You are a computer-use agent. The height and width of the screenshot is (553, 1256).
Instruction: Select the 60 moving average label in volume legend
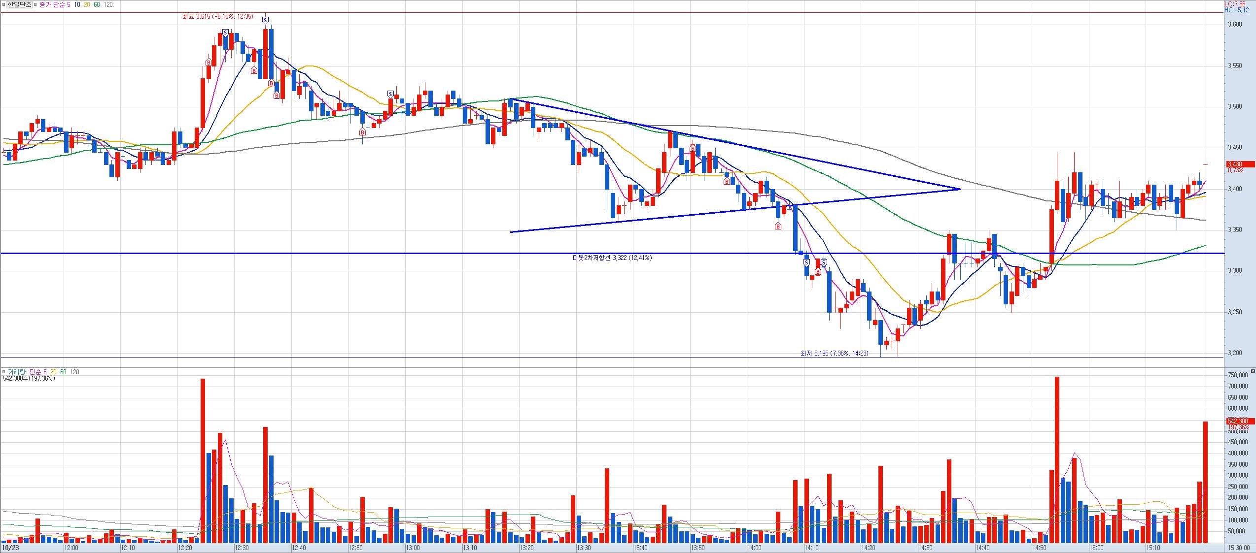[x=63, y=372]
